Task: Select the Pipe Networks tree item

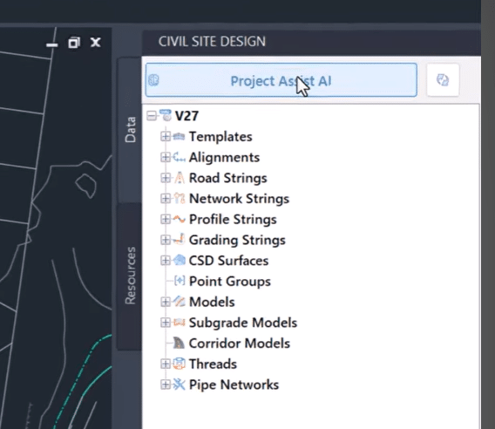Action: (x=234, y=385)
